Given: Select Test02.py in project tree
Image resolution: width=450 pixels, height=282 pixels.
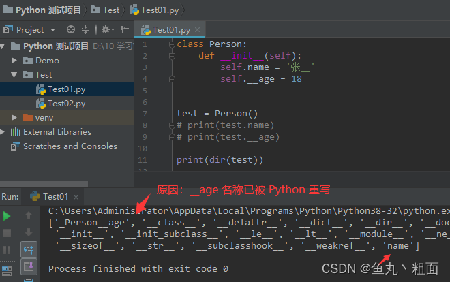Looking at the screenshot, I should (66, 104).
